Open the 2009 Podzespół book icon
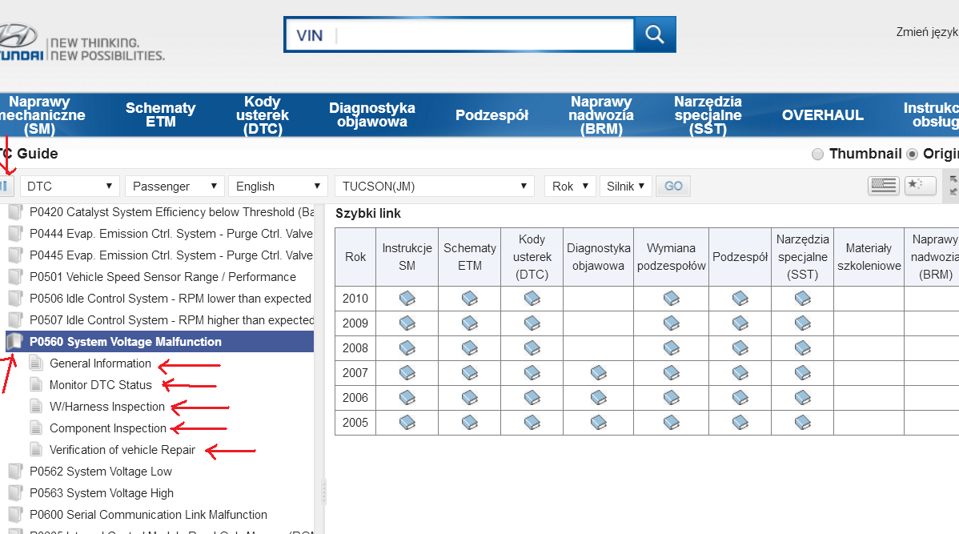This screenshot has width=959, height=534. [740, 323]
